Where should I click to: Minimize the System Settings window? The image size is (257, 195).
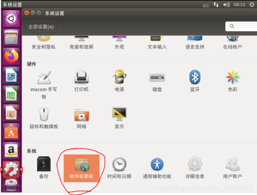(x=33, y=13)
